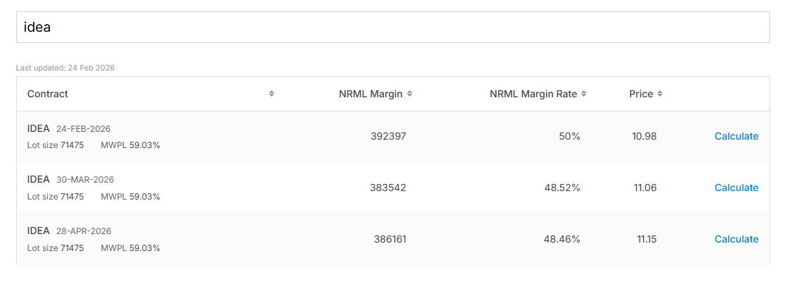Screen dimensions: 804x287
Task: Focus the search box containing "idea"
Action: (392, 27)
